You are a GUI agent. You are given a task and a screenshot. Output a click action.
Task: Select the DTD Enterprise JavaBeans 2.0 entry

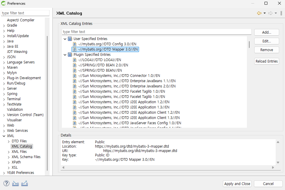click(127, 86)
